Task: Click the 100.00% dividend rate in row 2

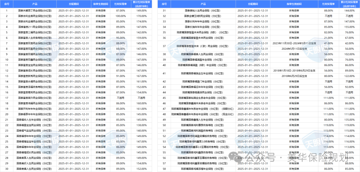Action: 120,16
